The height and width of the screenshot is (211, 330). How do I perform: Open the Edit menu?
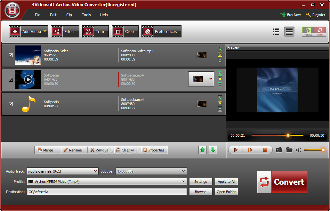tap(53, 15)
